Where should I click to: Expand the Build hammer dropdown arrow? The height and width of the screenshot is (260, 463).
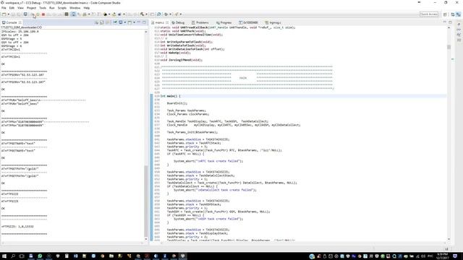pyautogui.click(x=146, y=14)
